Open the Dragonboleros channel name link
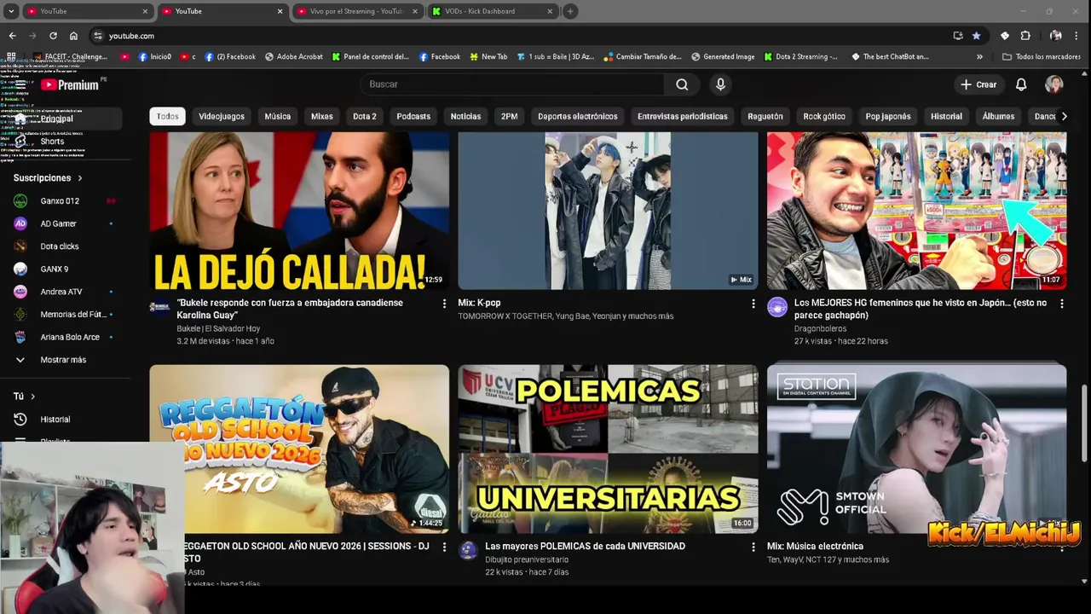This screenshot has height=614, width=1091. tap(820, 328)
